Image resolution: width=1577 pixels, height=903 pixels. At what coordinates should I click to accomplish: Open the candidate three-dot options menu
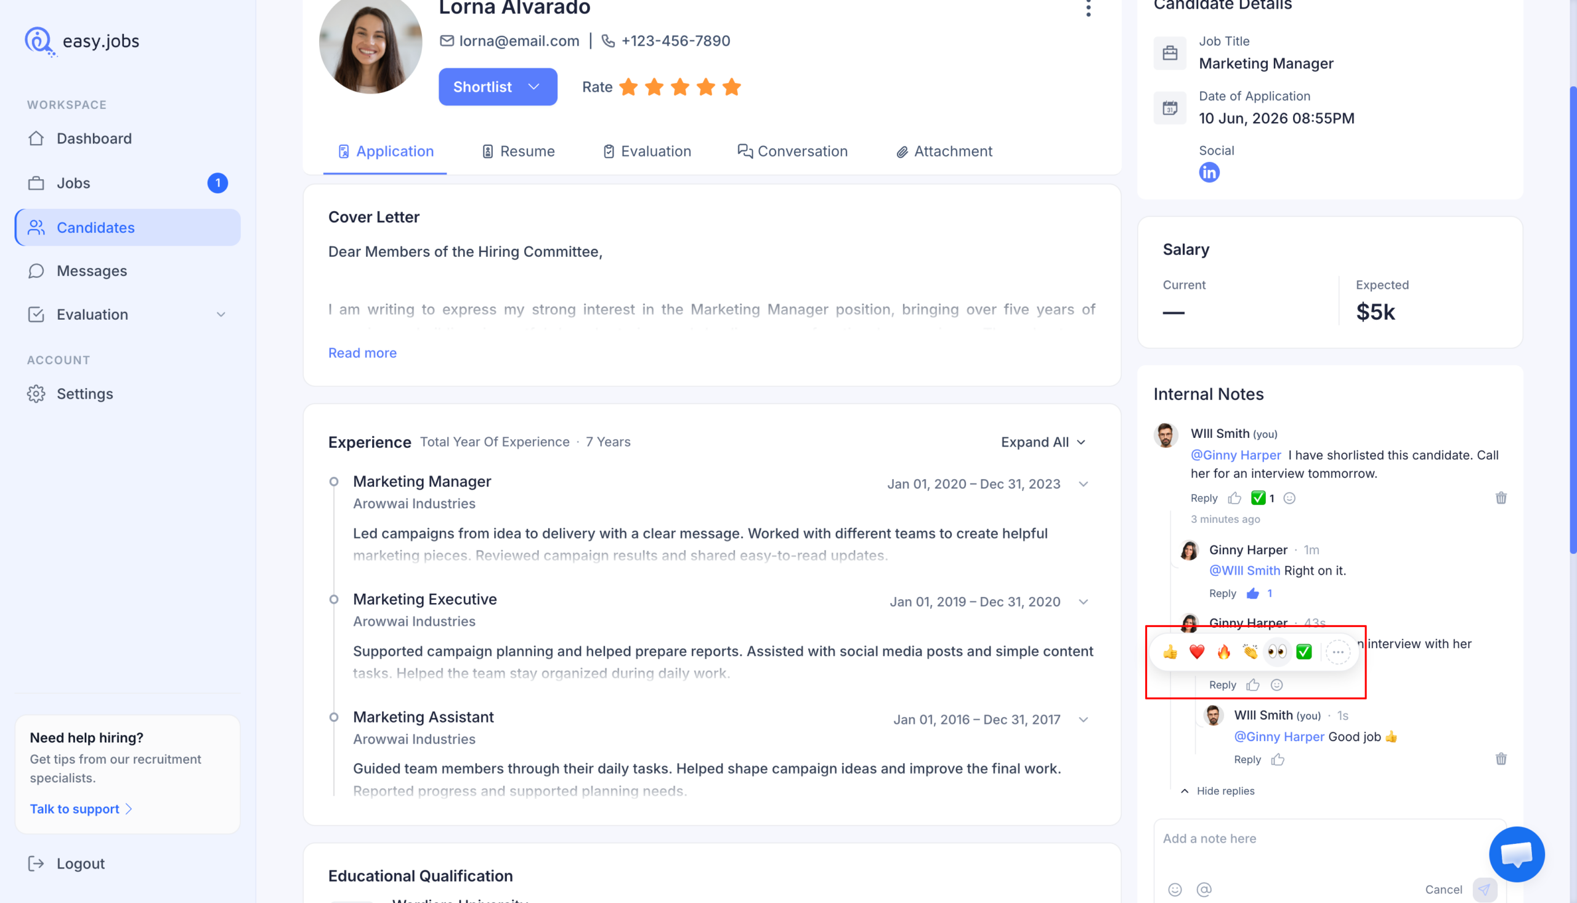[x=1088, y=8]
